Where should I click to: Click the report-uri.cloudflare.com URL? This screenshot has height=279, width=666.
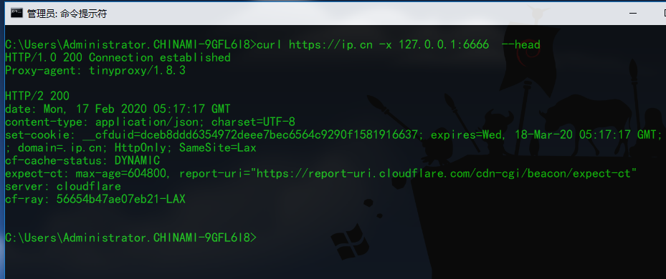(446, 174)
